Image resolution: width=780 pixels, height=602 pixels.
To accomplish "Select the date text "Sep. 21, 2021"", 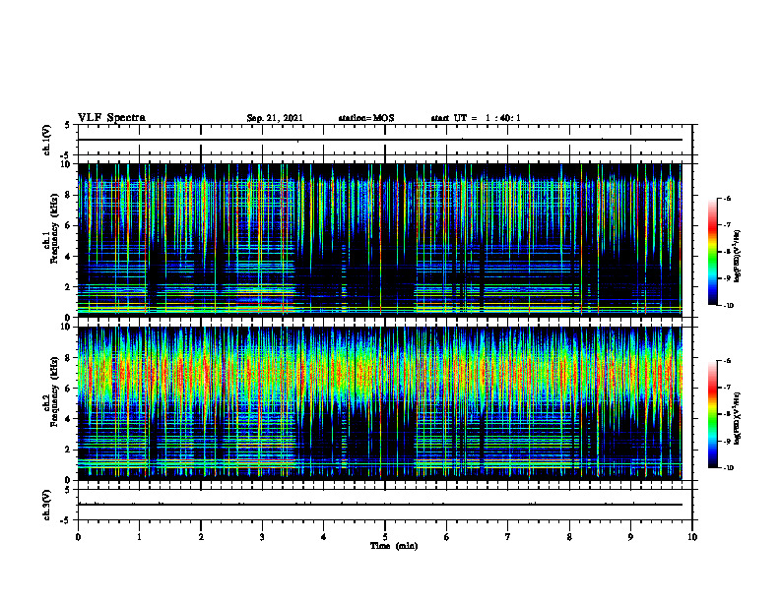I will click(275, 118).
